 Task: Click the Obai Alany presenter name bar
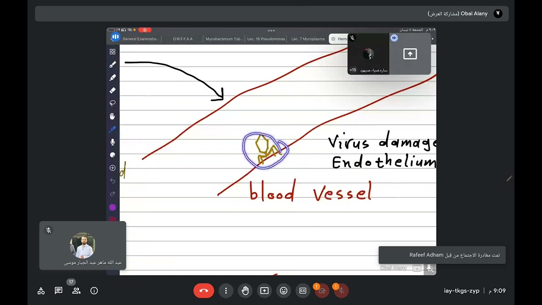point(272,14)
